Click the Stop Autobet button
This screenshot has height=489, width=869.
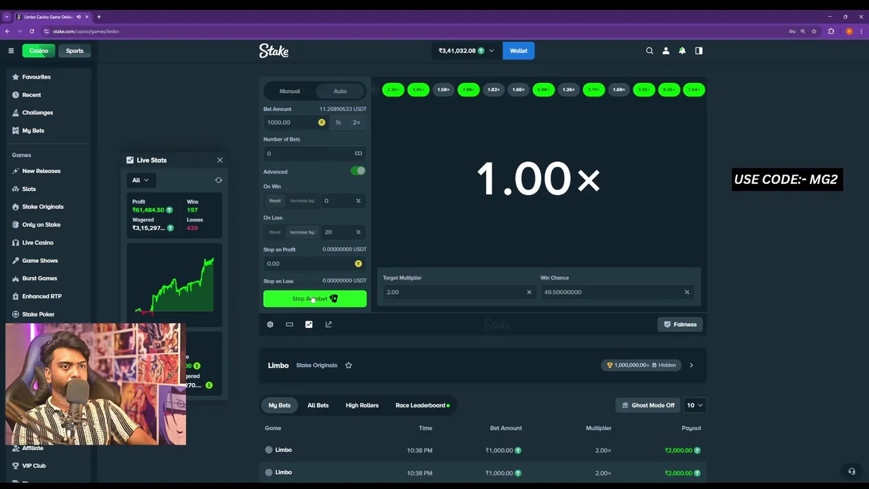point(315,299)
